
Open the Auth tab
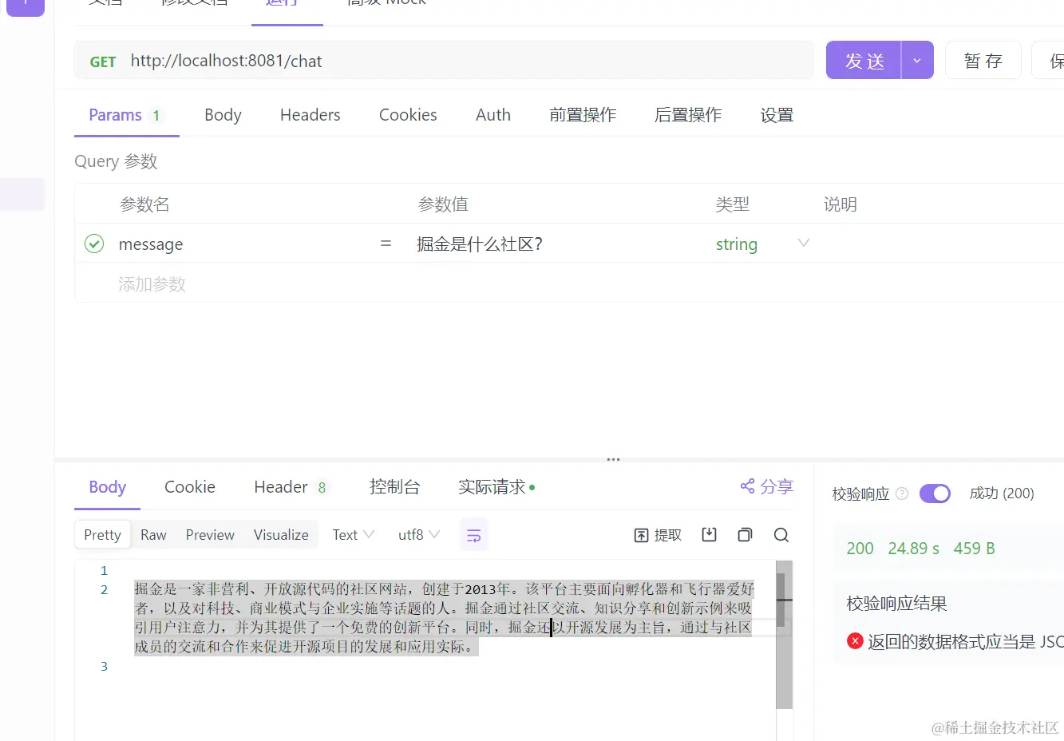pyautogui.click(x=493, y=115)
